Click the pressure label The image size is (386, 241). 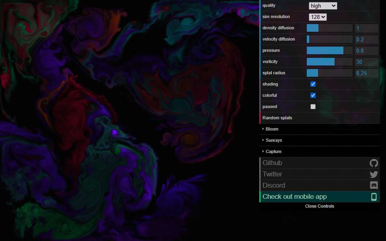(271, 51)
